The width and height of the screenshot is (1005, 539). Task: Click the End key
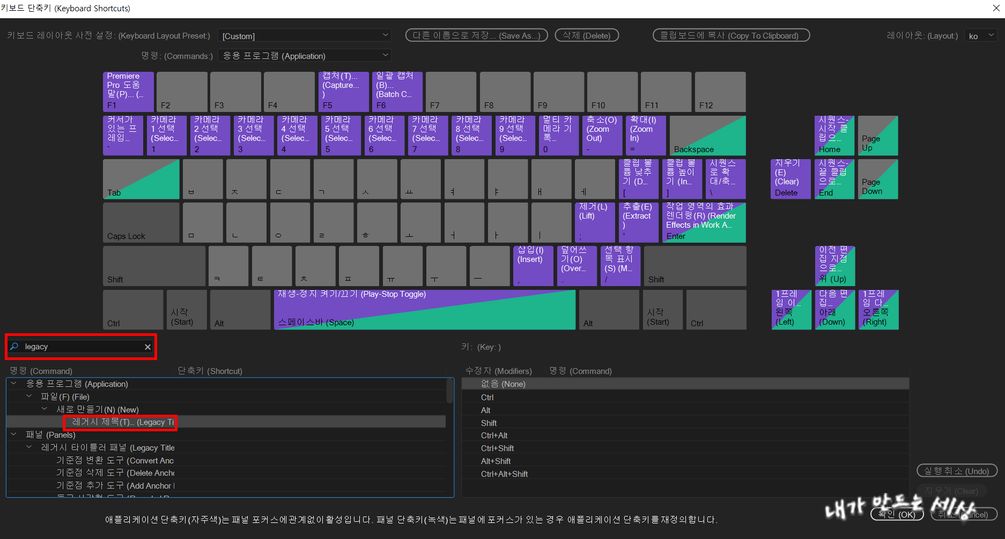point(834,179)
